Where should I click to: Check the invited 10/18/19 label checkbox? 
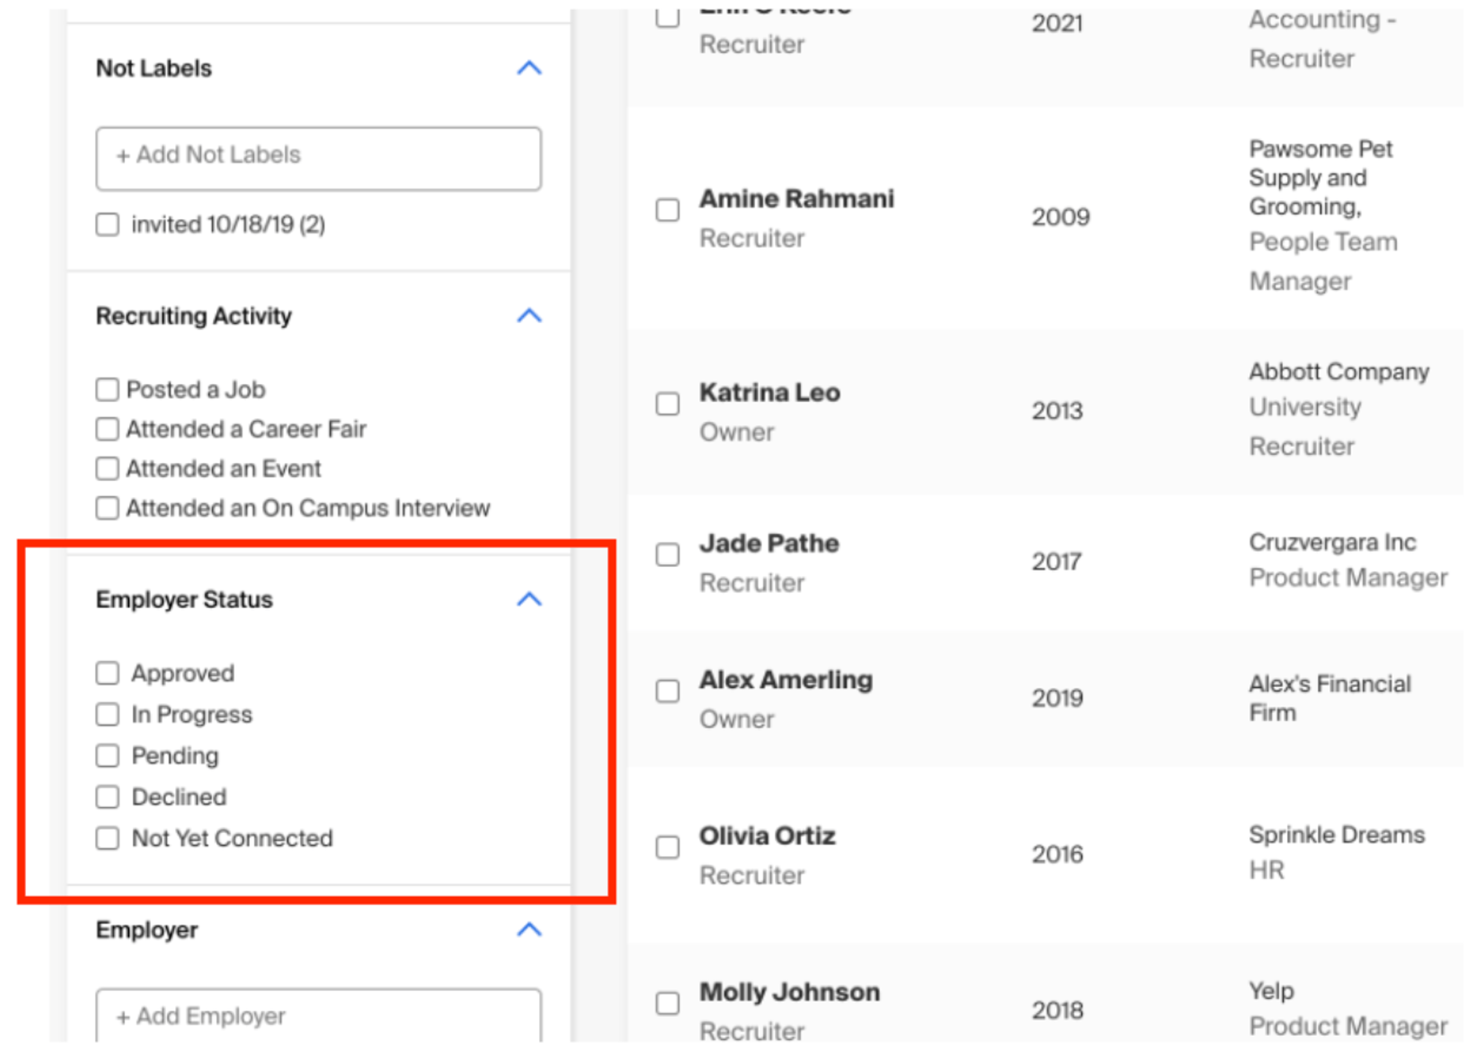pos(108,224)
